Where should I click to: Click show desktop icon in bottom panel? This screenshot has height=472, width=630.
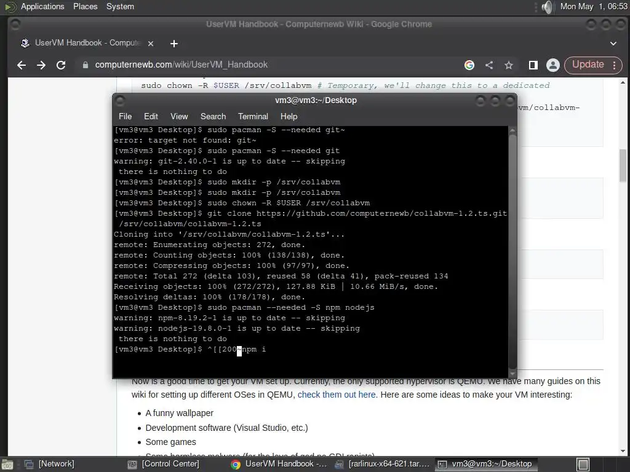pos(7,465)
